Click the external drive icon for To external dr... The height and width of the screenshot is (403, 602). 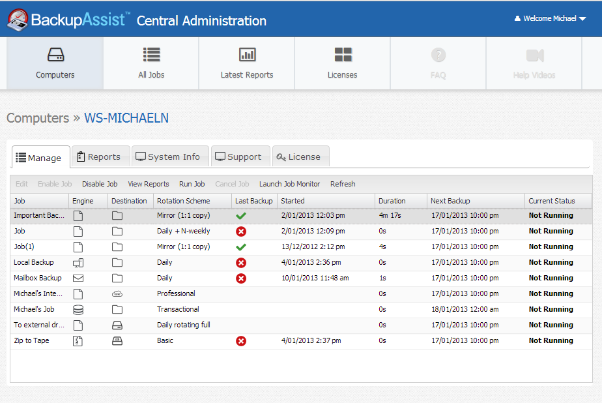(x=117, y=325)
